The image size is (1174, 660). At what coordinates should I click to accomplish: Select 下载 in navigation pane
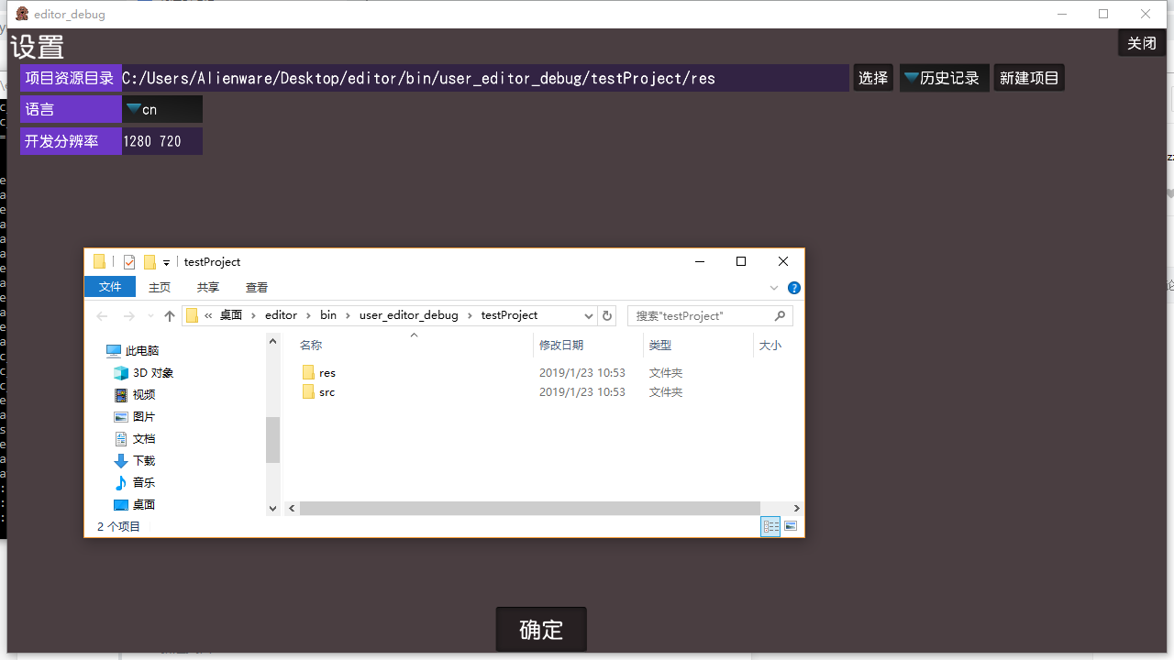coord(134,460)
